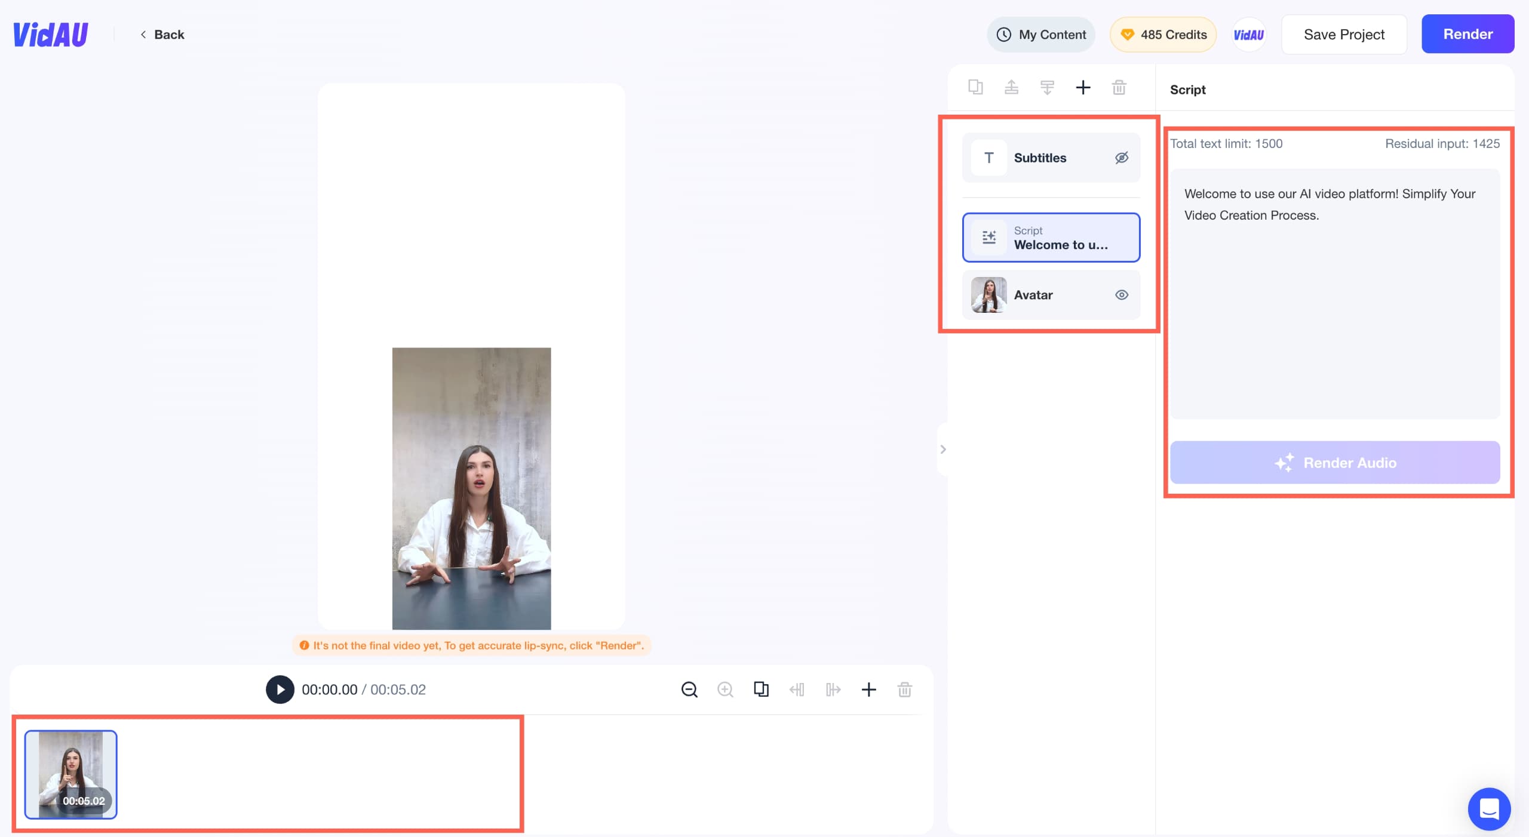Screen dimensions: 1529x837
Task: Click 'Residual input: 1425' text
Action: click(1442, 144)
